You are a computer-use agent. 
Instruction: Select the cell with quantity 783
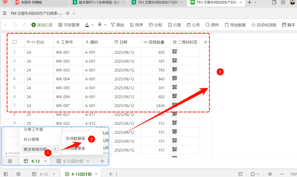[x=156, y=70]
